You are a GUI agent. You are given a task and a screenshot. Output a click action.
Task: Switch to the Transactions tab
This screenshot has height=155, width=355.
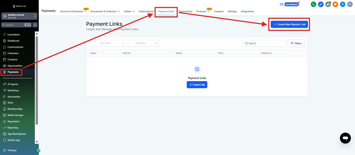click(185, 11)
